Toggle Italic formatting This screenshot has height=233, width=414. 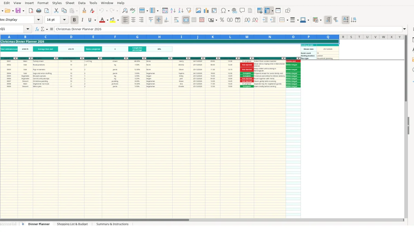click(82, 20)
